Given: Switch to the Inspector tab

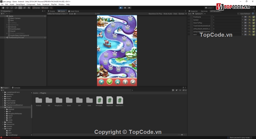Looking at the screenshot, I should coord(193,11).
